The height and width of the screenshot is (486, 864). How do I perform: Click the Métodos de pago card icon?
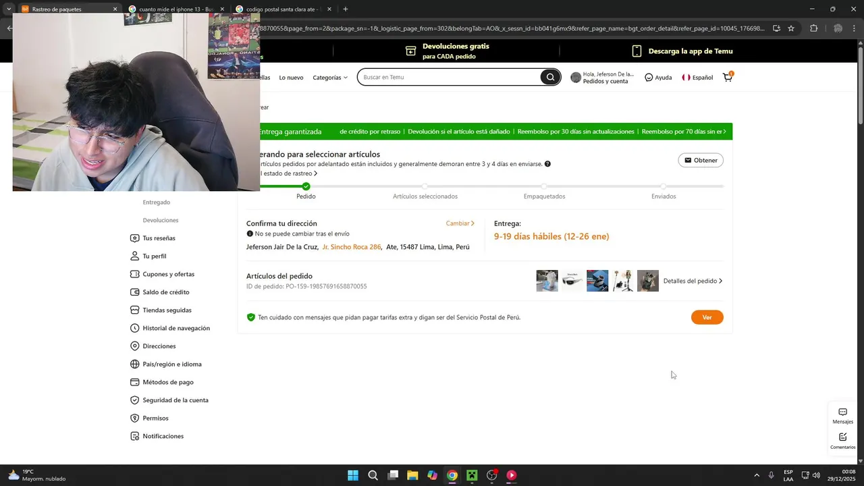pyautogui.click(x=134, y=382)
